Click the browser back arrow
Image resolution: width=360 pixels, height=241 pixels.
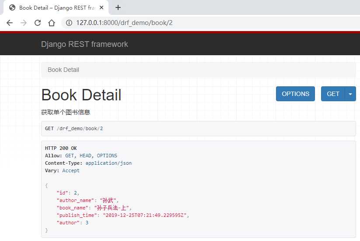10,23
